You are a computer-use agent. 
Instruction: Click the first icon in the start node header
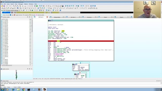(x=49, y=21)
